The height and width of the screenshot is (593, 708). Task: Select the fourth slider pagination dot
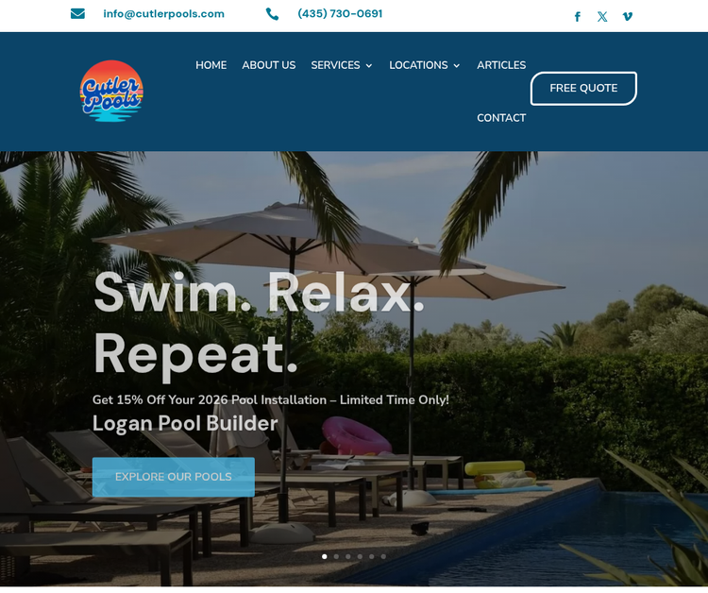360,556
